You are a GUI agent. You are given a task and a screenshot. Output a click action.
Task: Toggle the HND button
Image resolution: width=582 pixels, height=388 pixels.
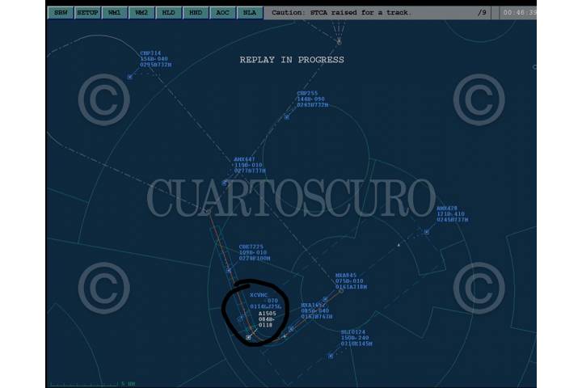195,13
